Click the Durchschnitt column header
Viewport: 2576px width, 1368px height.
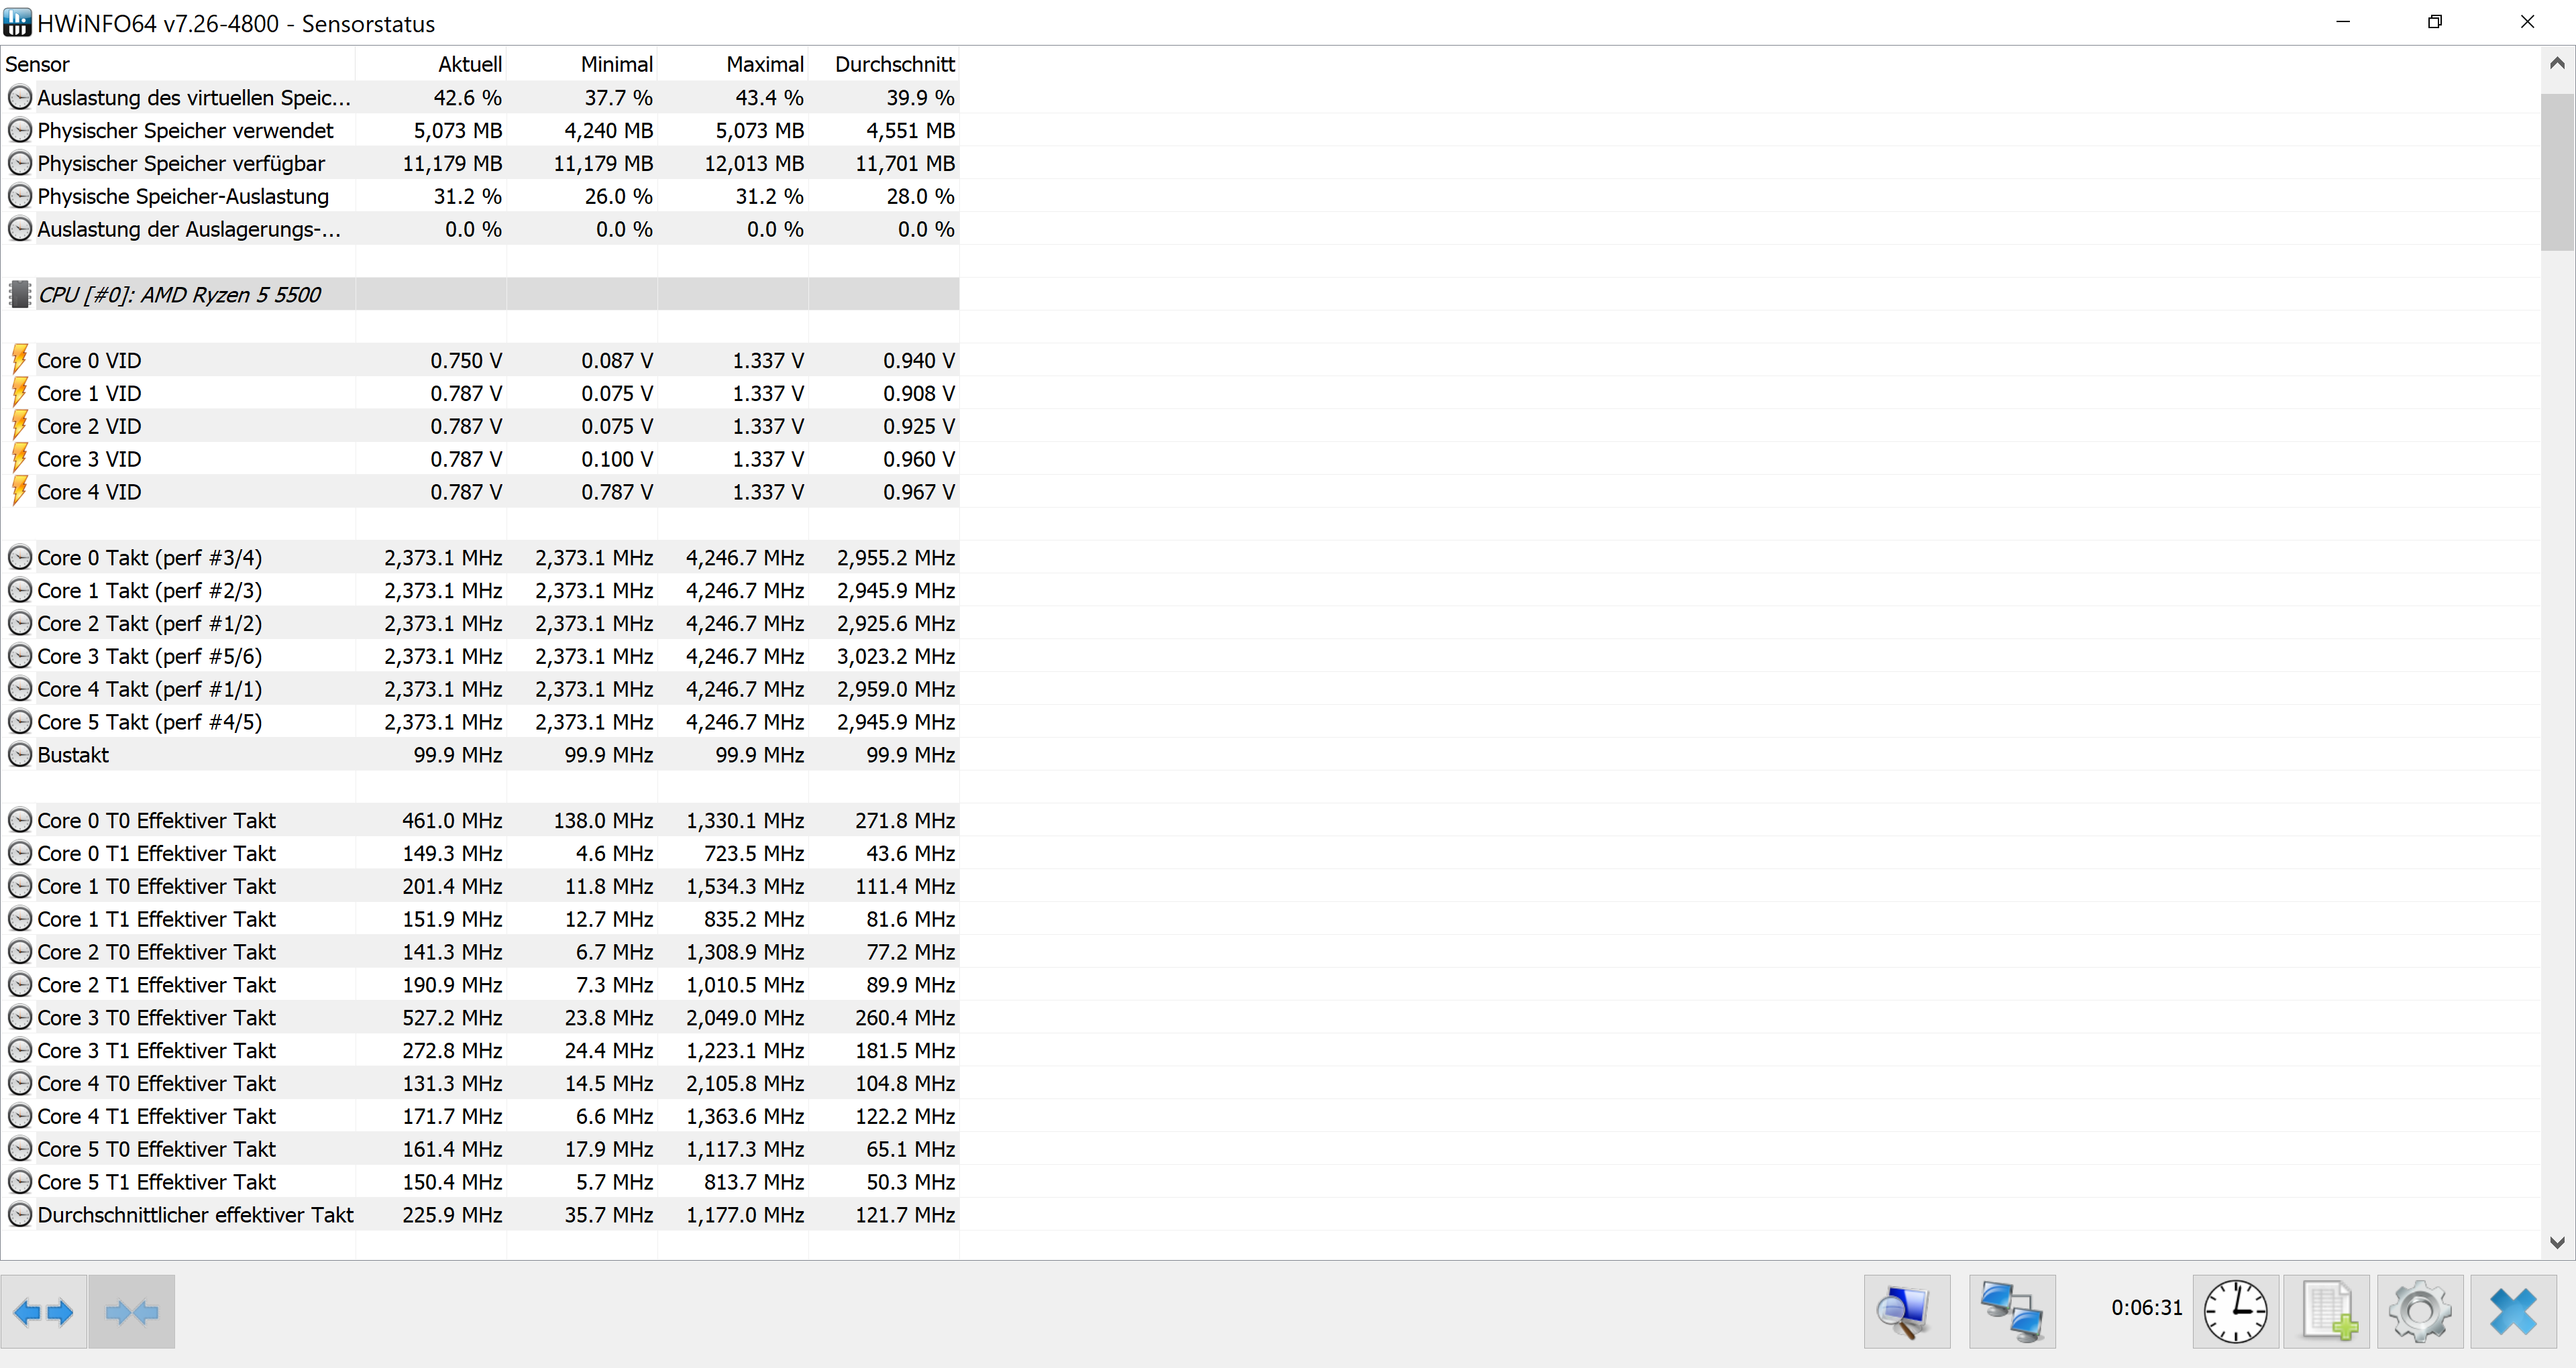pyautogui.click(x=894, y=64)
